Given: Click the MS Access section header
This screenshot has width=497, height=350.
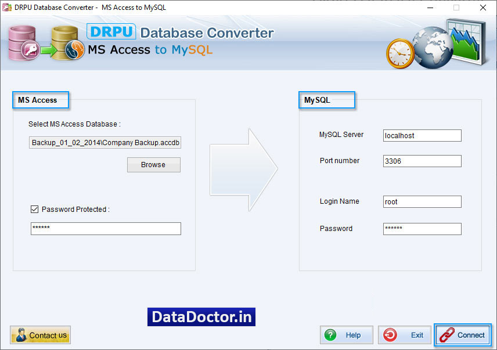Looking at the screenshot, I should (40, 100).
